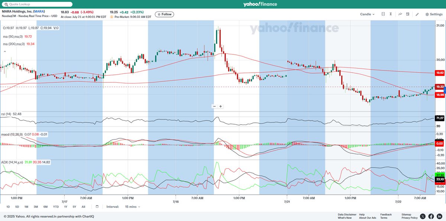
Task: Open Yahoo Finance X social icon
Action: pos(423,216)
